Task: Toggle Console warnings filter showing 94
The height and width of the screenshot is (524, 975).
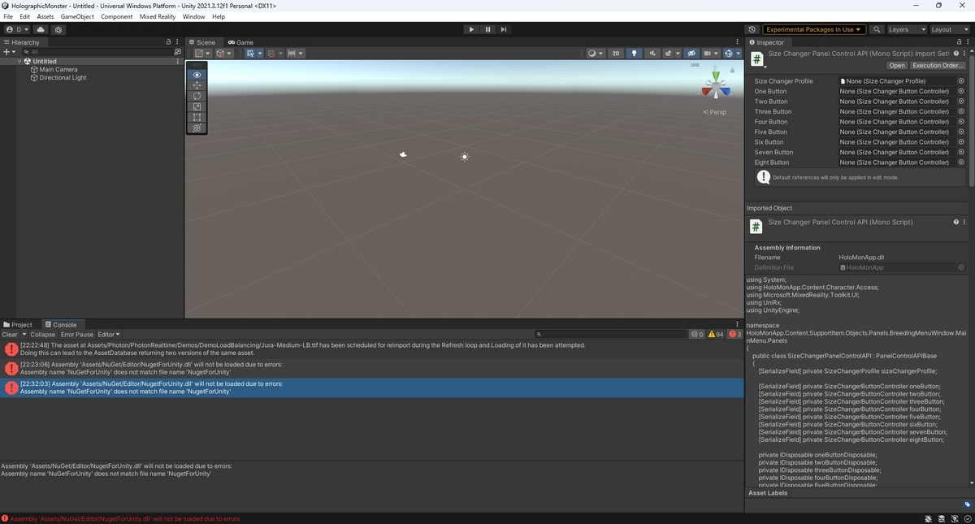Action: tap(716, 335)
